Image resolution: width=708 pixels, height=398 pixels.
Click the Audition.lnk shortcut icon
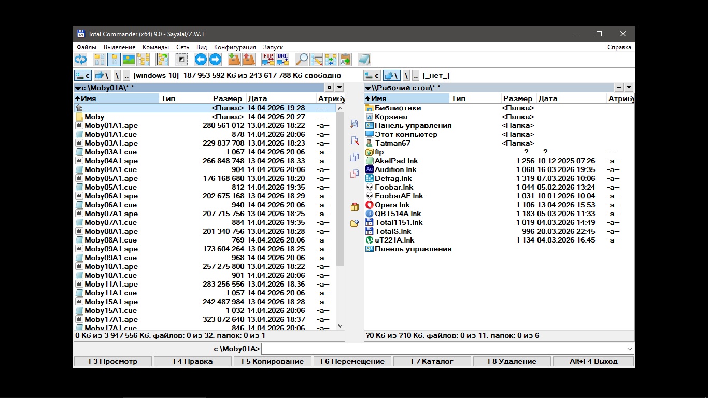370,169
